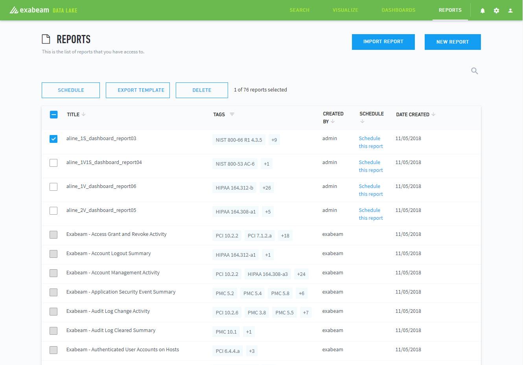523x365 pixels.
Task: Check Exabeam - Audit Log Change Activity checkbox
Action: 53,312
